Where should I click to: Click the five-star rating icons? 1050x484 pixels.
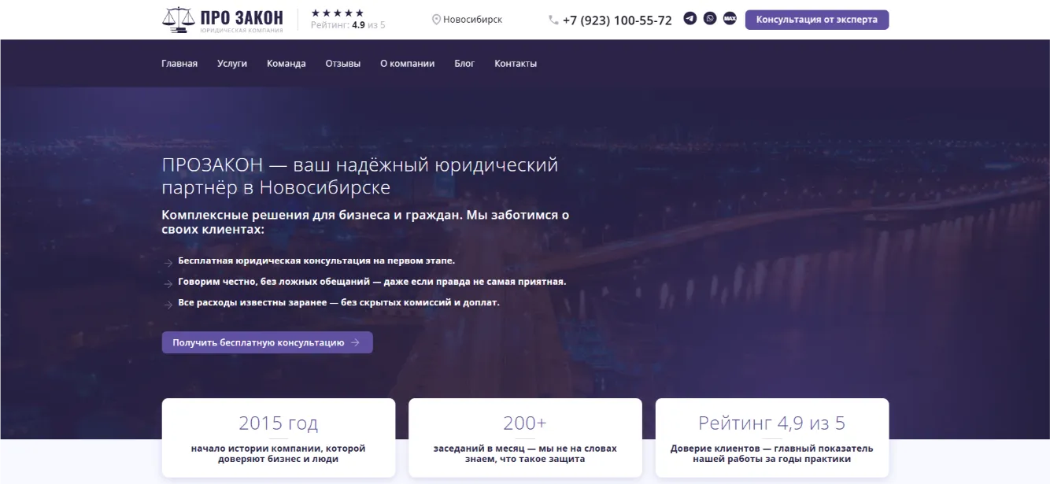(338, 13)
